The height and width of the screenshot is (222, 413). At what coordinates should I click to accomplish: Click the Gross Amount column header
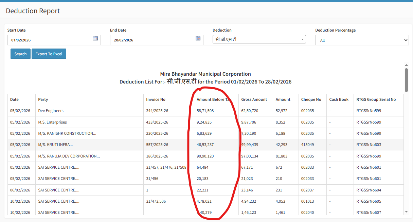(x=254, y=99)
